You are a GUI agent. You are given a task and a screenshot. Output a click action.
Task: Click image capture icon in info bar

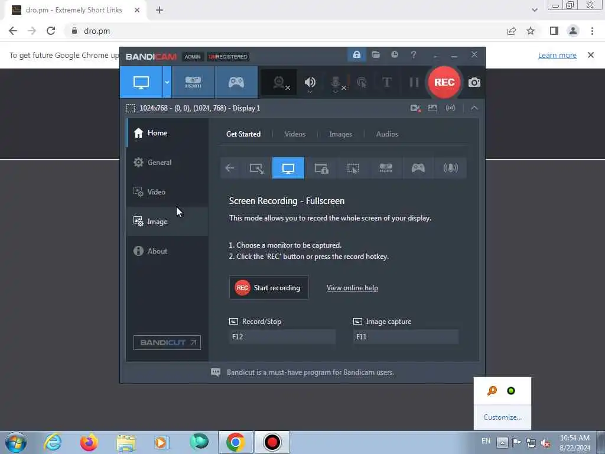pyautogui.click(x=432, y=108)
